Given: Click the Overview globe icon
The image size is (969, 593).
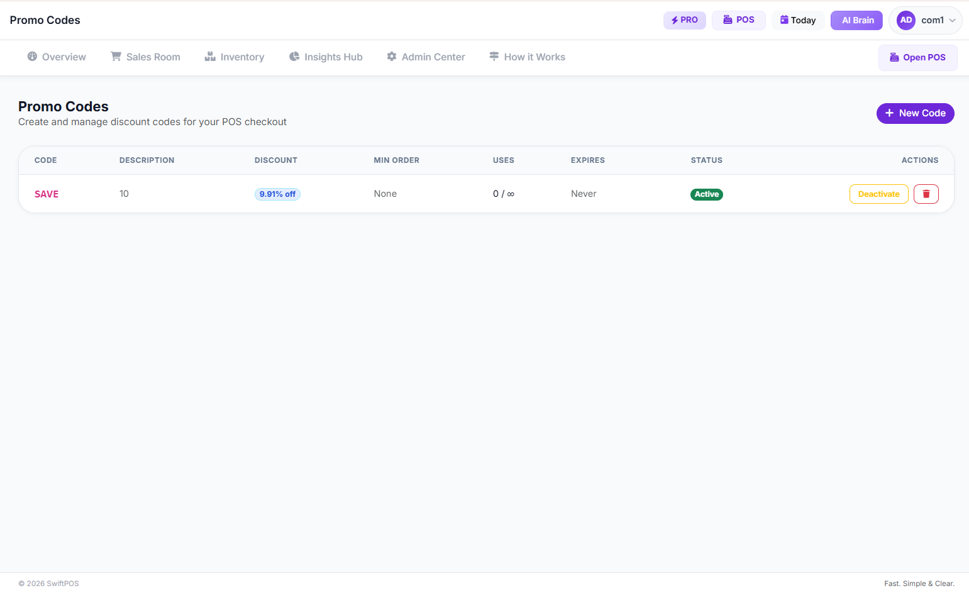Looking at the screenshot, I should click(32, 57).
